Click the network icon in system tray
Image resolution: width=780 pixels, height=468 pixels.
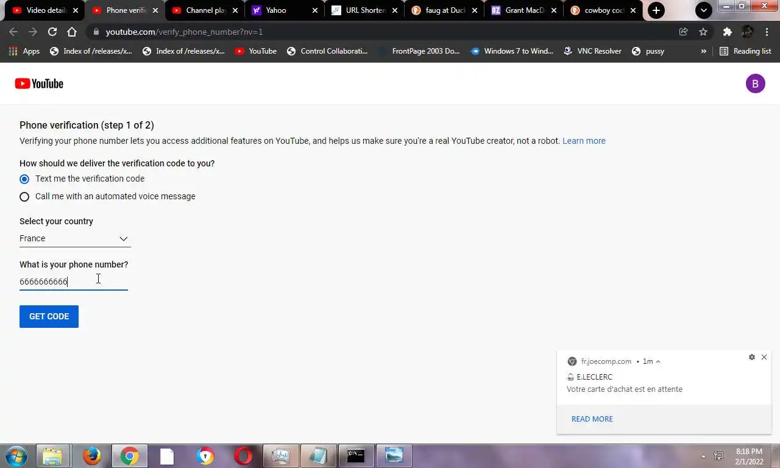(x=719, y=456)
